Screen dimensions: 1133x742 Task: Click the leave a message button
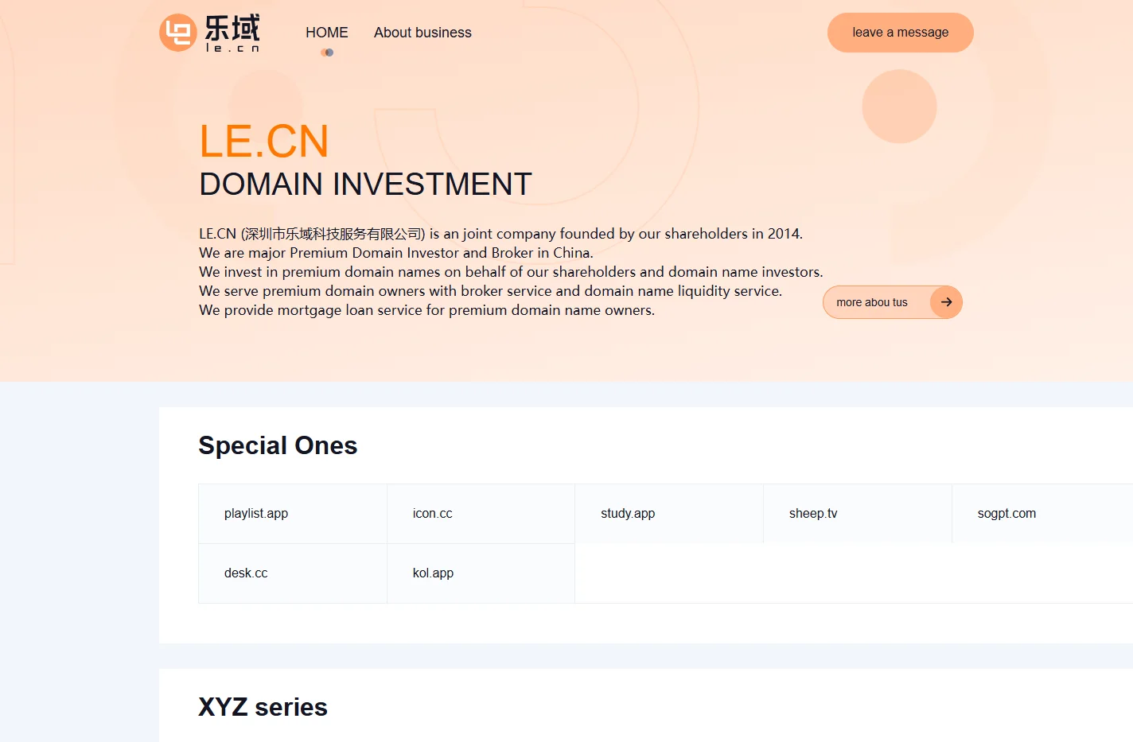point(901,33)
